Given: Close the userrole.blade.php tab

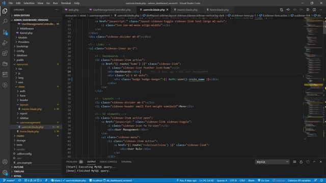Looking at the screenshot, I should coord(168,10).
